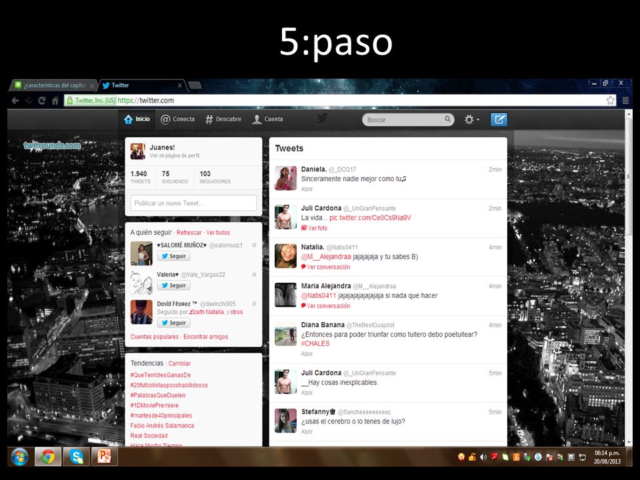Open trend #PalabrasQueDuelen
The height and width of the screenshot is (480, 640).
click(157, 395)
